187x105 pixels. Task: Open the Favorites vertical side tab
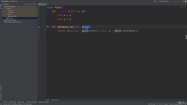point(1,97)
